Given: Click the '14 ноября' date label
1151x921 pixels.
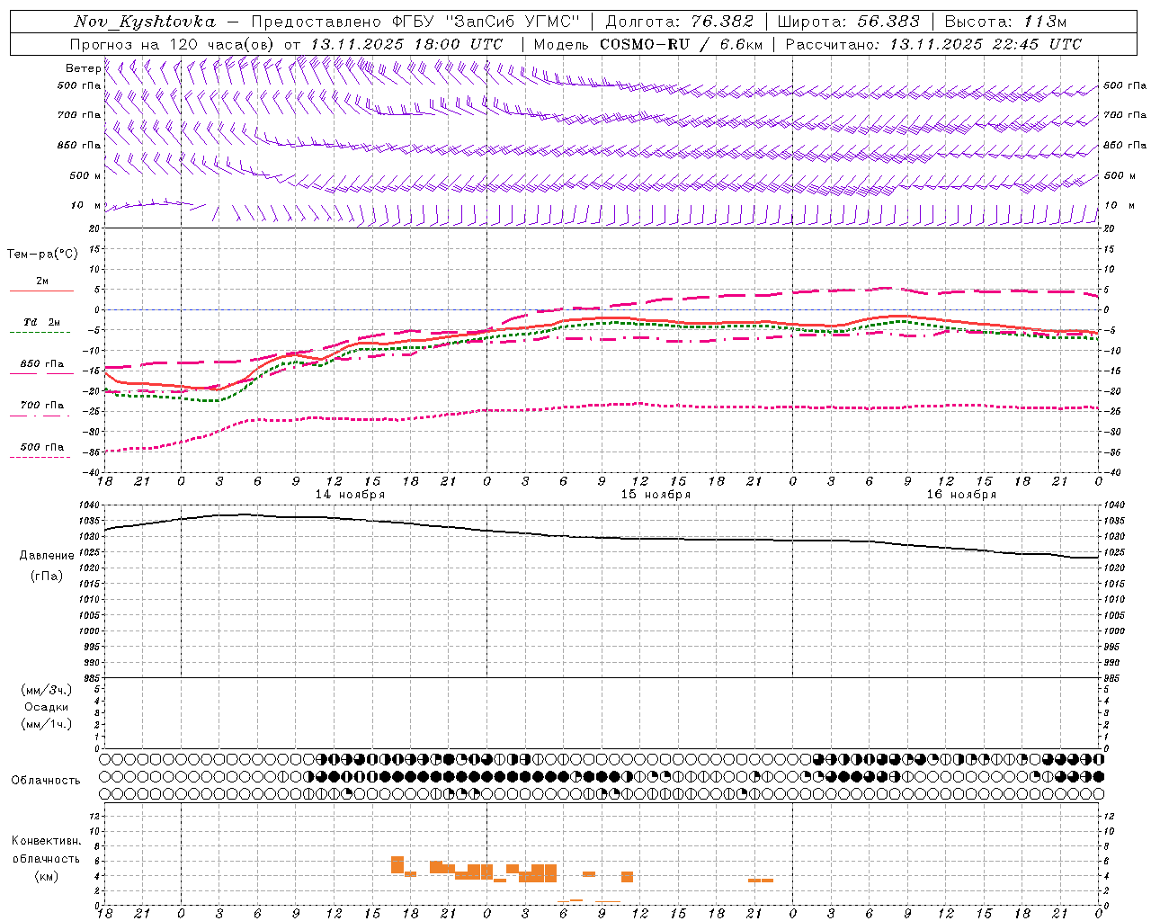Looking at the screenshot, I should coord(350,495).
